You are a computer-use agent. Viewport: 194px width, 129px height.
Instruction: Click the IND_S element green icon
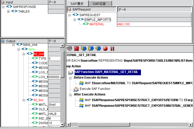click(x=35, y=118)
